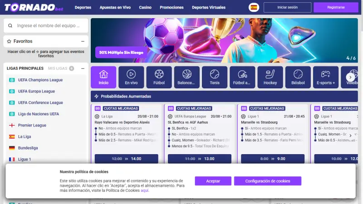Open Casino menu
This screenshot has height=204, width=363.
click(x=145, y=7)
